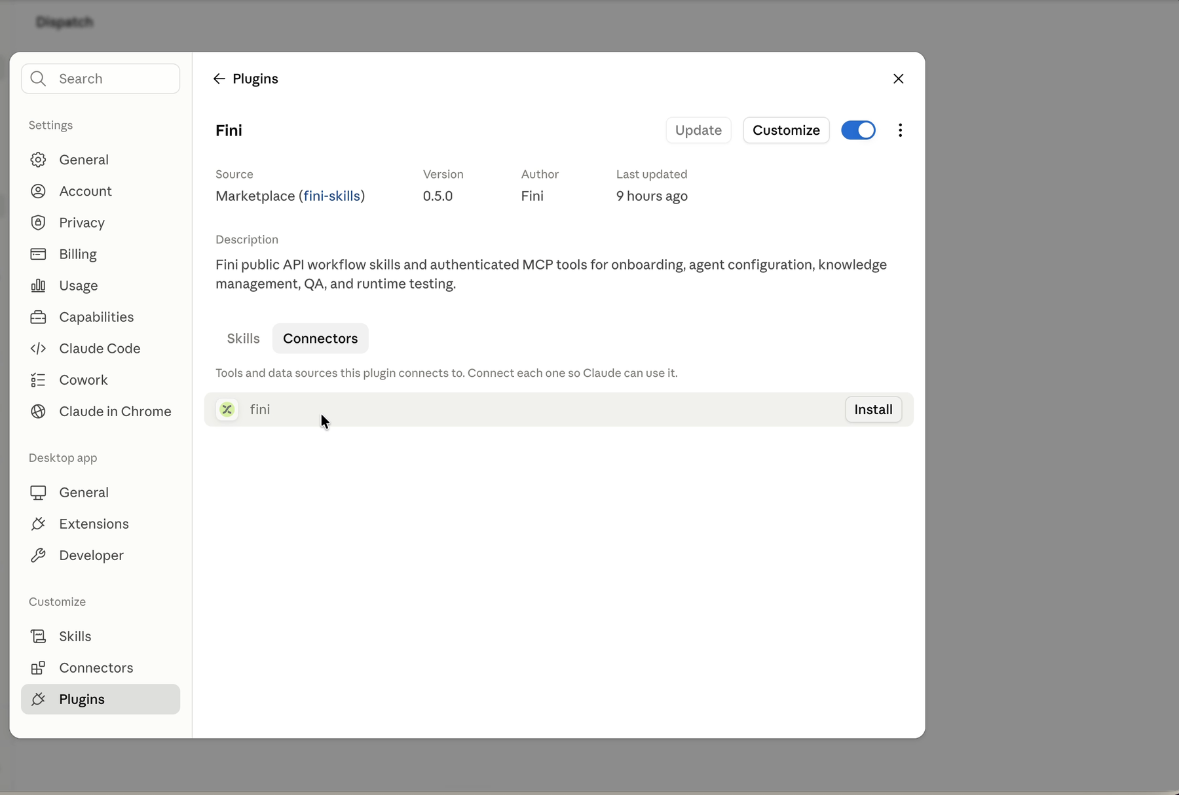
Task: Open Billing card icon
Action: pos(38,254)
